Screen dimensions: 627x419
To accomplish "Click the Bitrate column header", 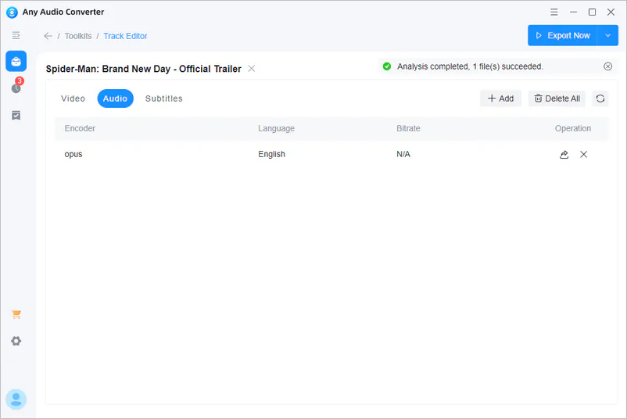I will click(408, 128).
